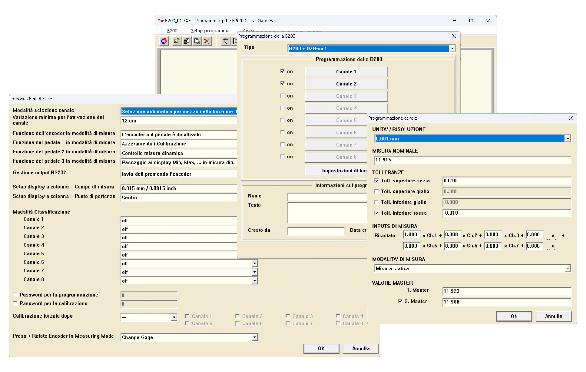
Task: Click the 2. Master value field 11.906
Action: (x=507, y=302)
